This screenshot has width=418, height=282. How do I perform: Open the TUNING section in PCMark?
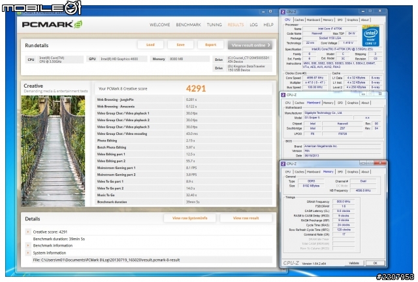(214, 25)
